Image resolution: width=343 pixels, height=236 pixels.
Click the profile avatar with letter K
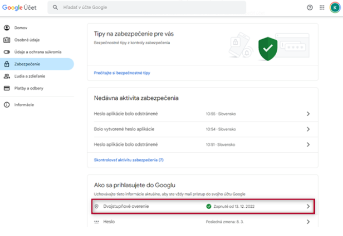tap(335, 8)
